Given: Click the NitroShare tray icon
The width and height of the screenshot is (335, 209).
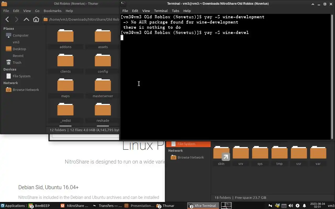Looking at the screenshot, I should coord(270,206).
